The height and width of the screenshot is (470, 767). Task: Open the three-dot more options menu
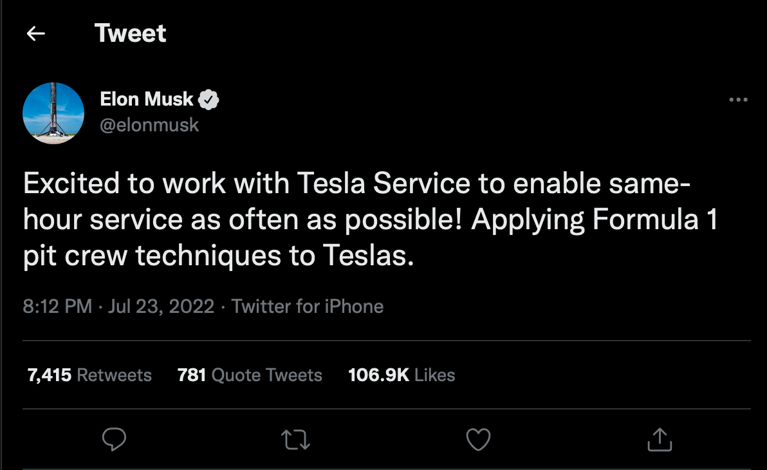click(x=737, y=100)
